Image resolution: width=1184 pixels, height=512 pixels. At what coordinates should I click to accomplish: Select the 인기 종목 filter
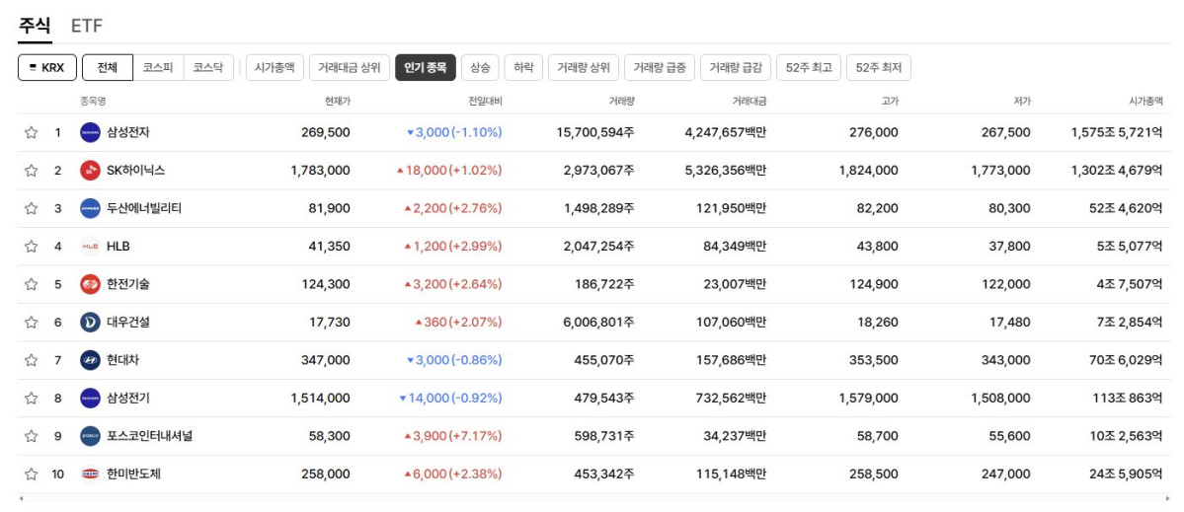(x=426, y=67)
